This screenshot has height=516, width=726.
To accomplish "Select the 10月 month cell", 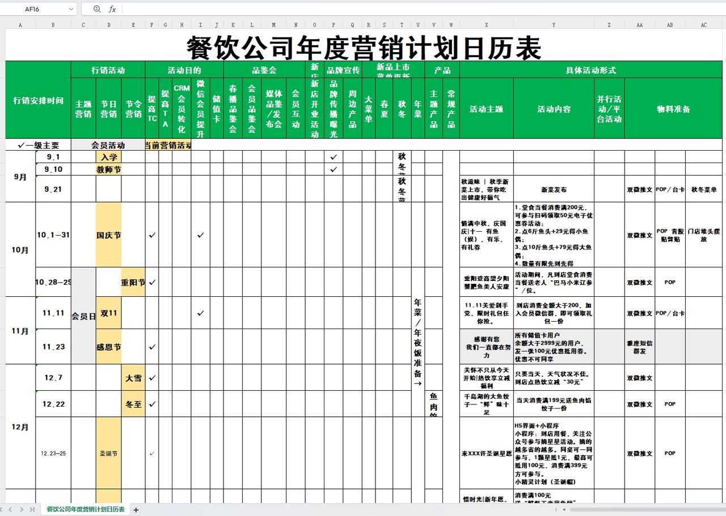I will click(20, 249).
